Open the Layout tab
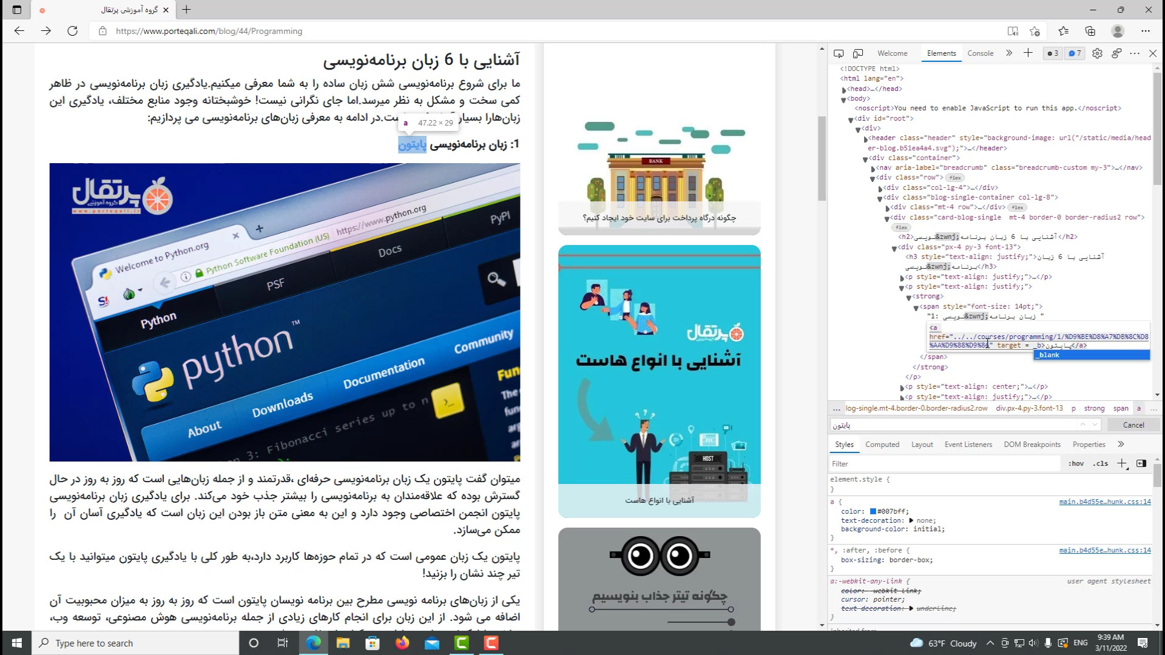This screenshot has height=655, width=1165. coord(922,445)
